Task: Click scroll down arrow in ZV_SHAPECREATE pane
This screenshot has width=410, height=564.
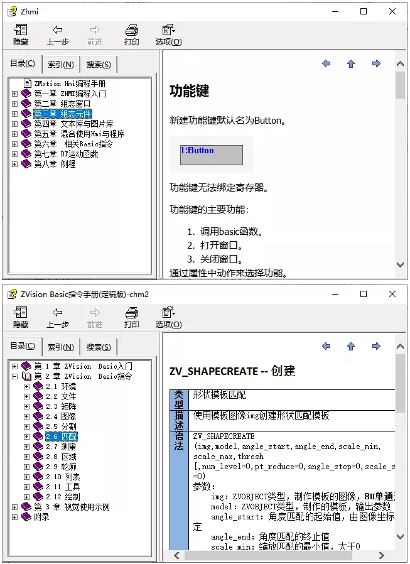Action: click(x=400, y=536)
